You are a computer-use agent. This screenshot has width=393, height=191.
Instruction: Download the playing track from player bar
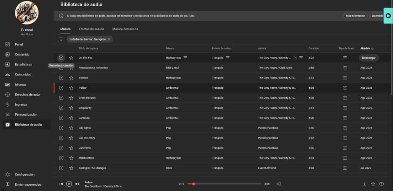(365, 184)
